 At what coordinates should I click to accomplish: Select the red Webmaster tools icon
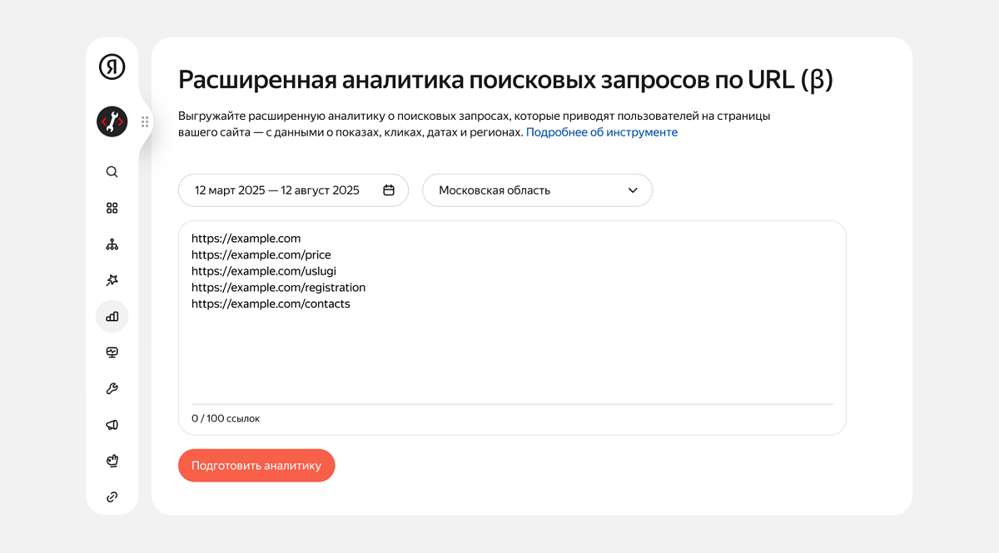pyautogui.click(x=112, y=121)
